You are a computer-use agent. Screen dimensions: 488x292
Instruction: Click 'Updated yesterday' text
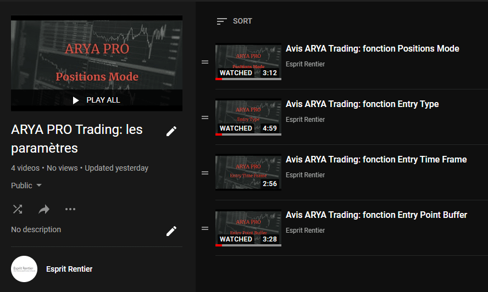point(117,169)
